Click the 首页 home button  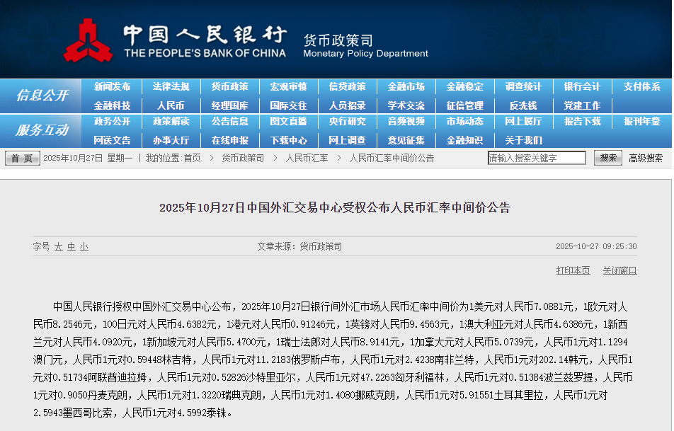(x=23, y=159)
